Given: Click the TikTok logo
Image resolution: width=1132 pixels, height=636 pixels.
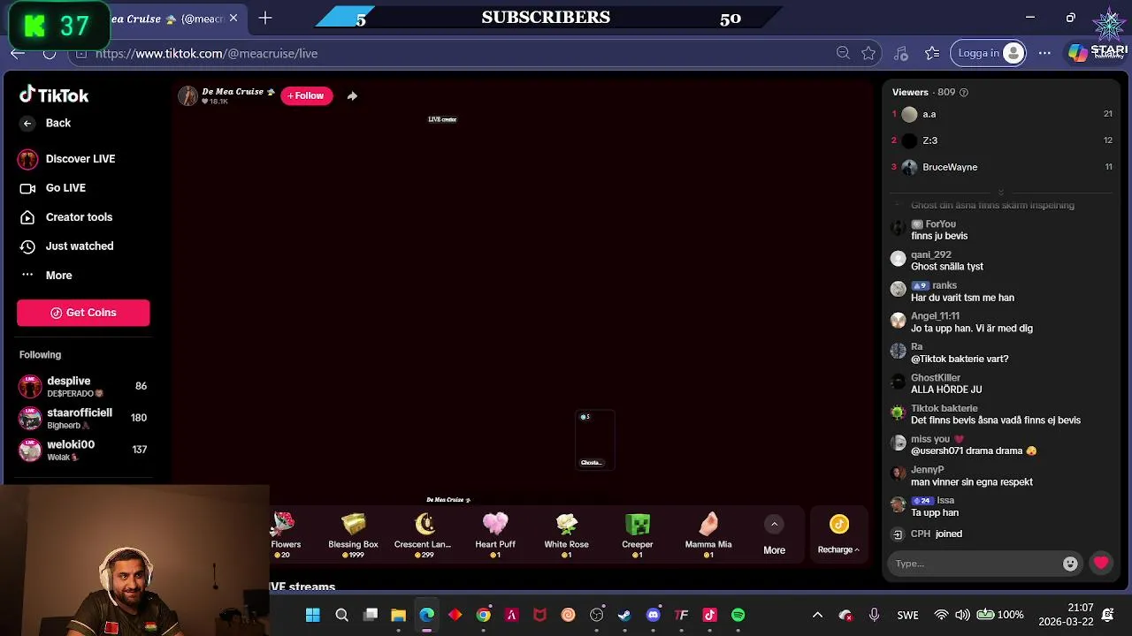Looking at the screenshot, I should click(x=54, y=95).
